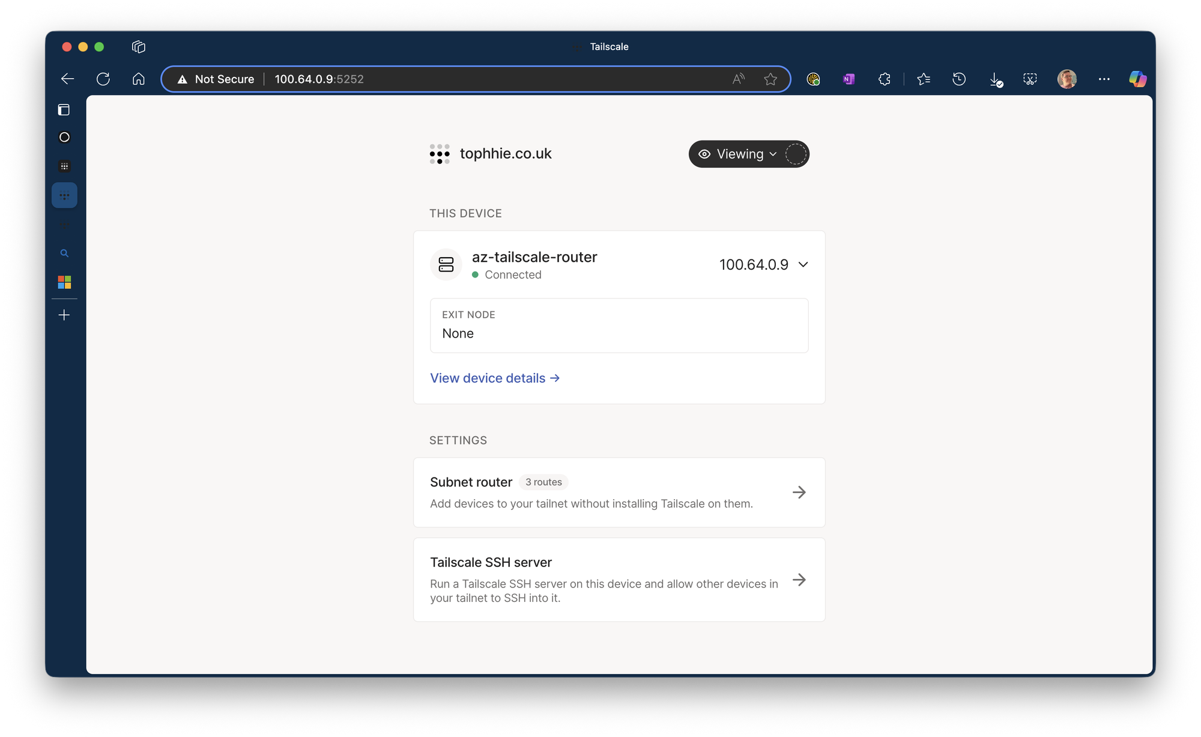Click the Copilot icon
Image resolution: width=1201 pixels, height=737 pixels.
[x=1137, y=79]
